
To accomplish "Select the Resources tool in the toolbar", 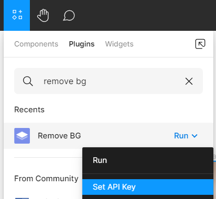I will point(17,15).
